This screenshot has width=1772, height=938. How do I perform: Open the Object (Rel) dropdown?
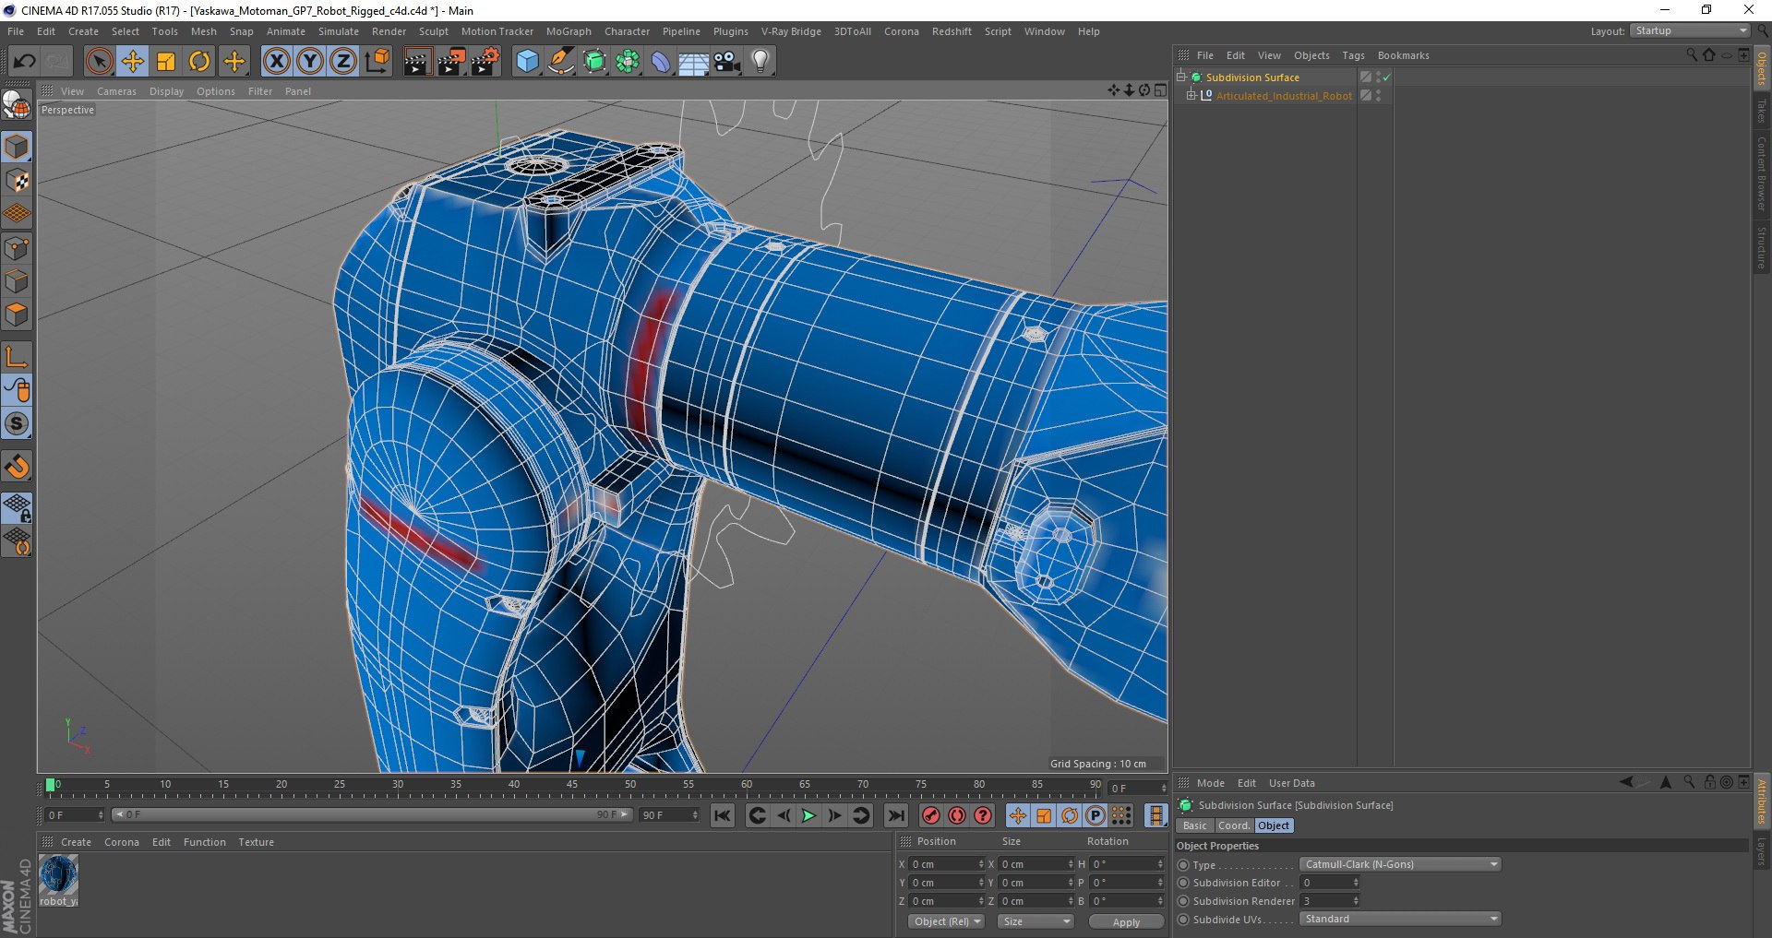tap(946, 921)
